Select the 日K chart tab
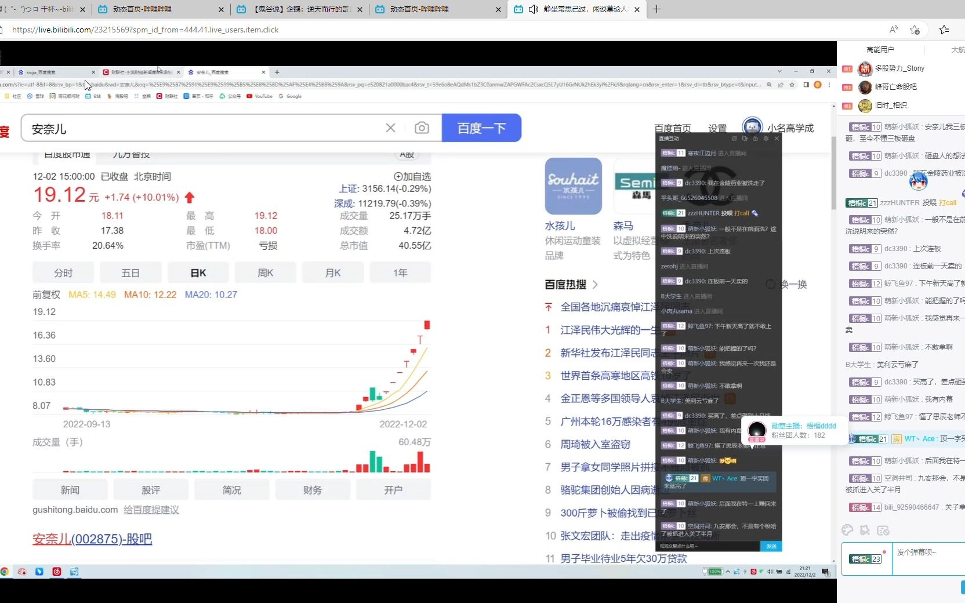Screen dimensions: 965x603 pyautogui.click(x=198, y=273)
